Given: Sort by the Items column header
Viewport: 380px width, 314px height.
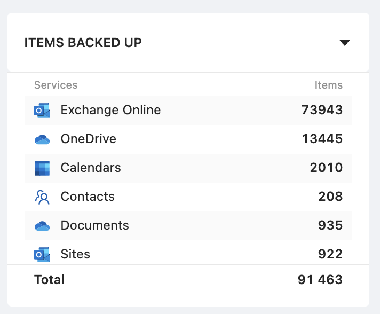Looking at the screenshot, I should (329, 85).
